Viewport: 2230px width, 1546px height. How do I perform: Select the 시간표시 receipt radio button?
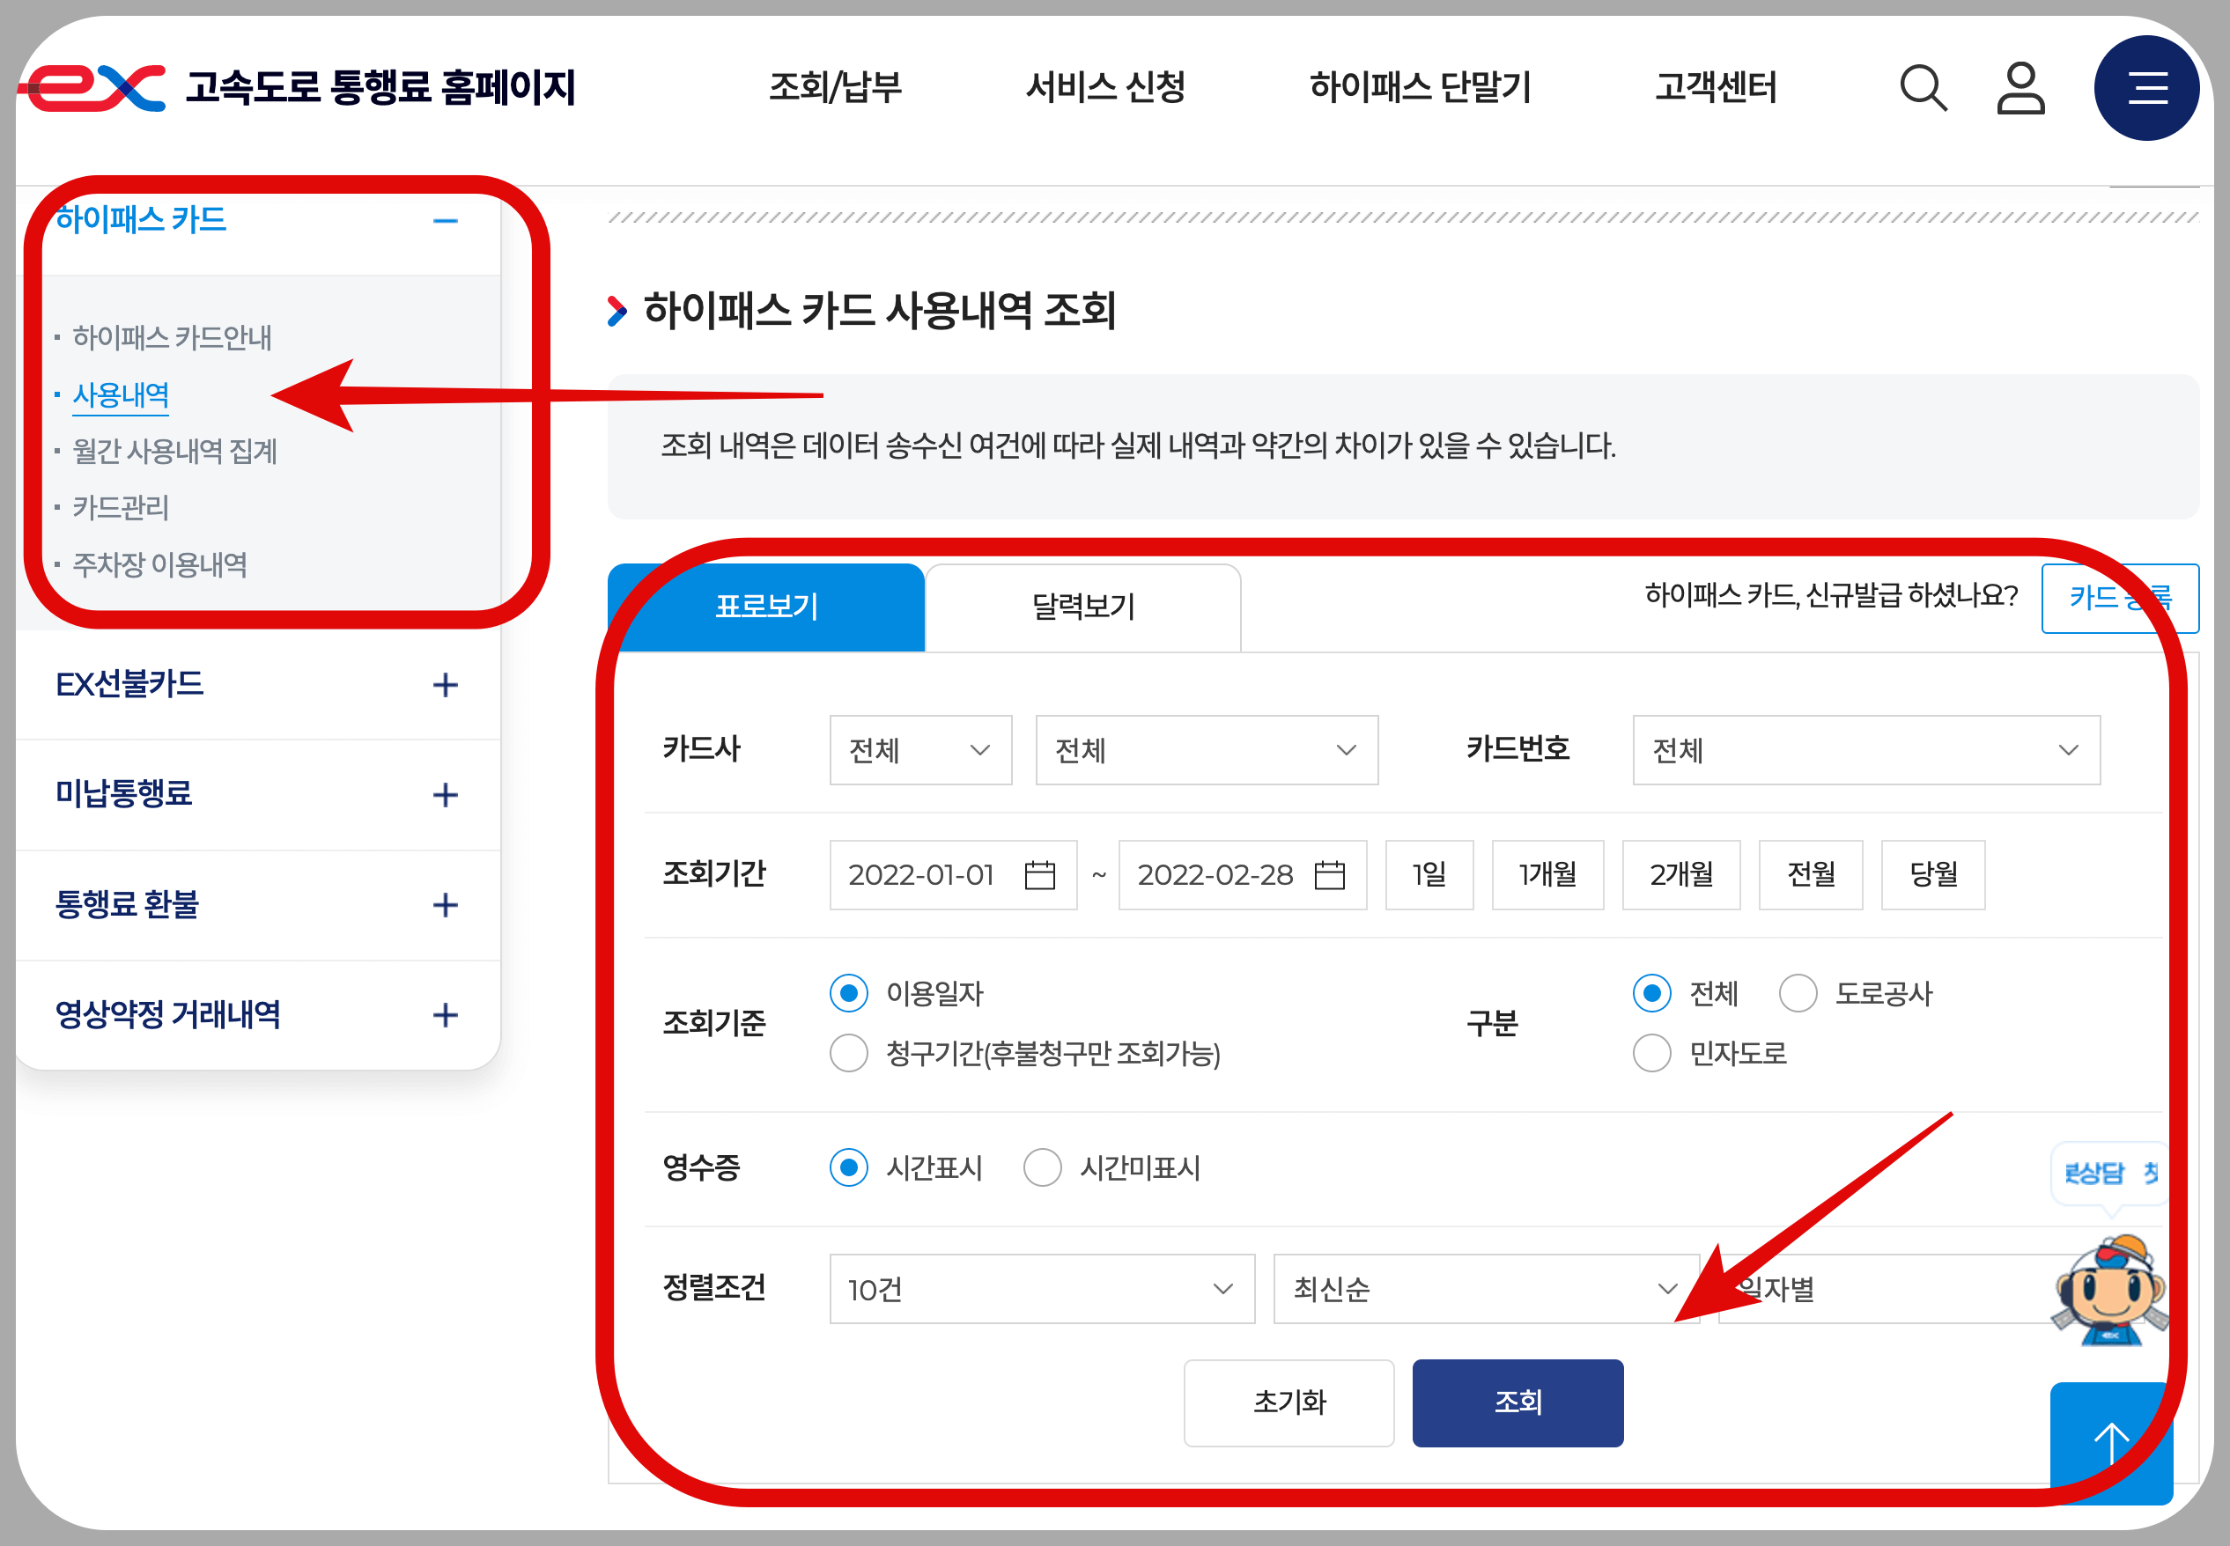point(849,1167)
